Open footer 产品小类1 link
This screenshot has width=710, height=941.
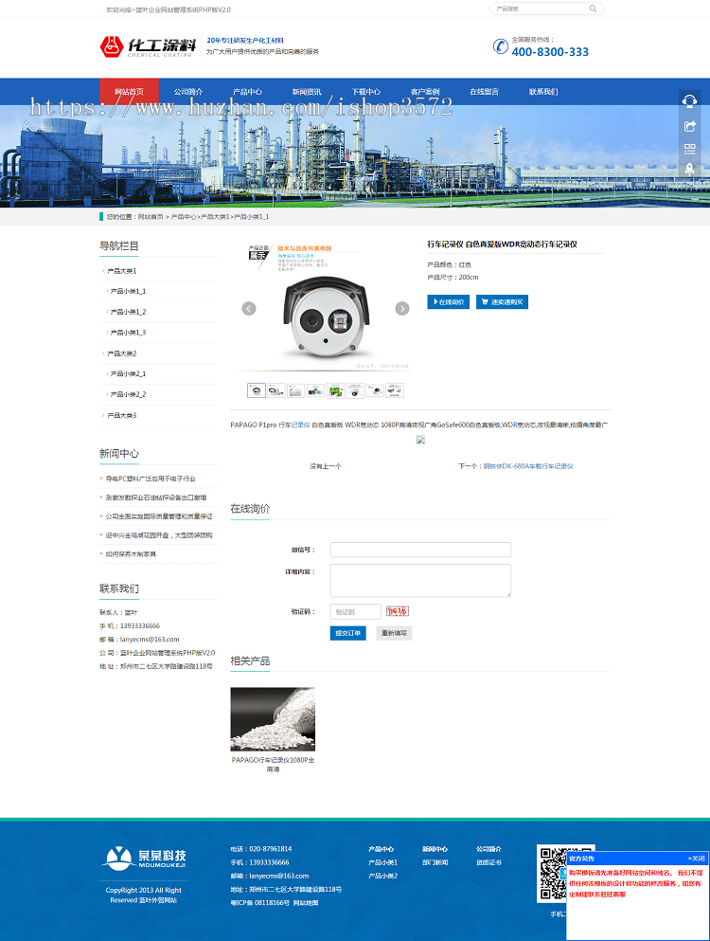(382, 862)
